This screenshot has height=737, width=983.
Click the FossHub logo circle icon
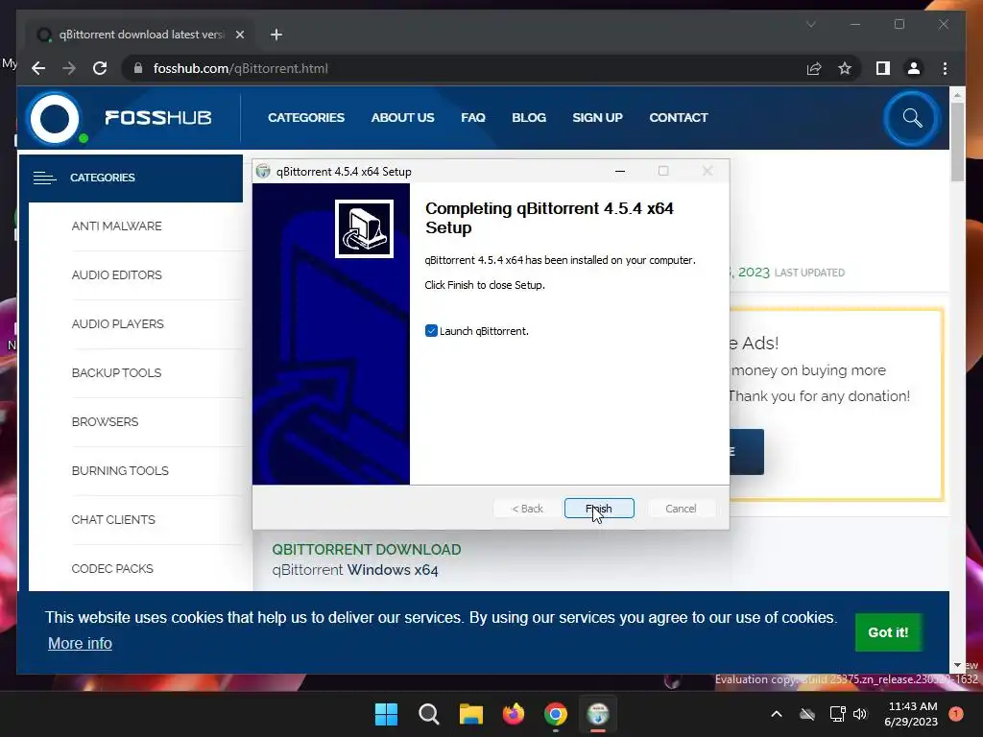tap(55, 118)
